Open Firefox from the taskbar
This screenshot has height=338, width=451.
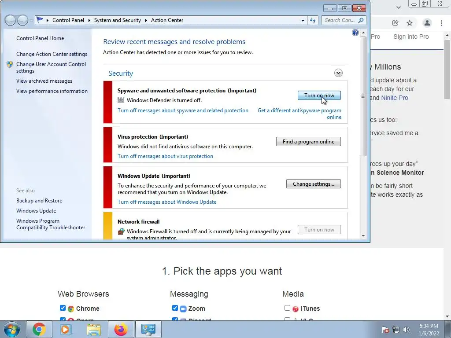pos(121,329)
